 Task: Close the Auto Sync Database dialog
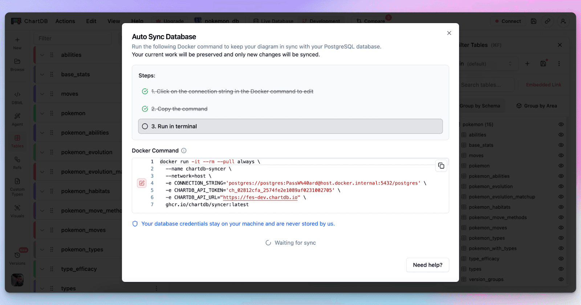pyautogui.click(x=449, y=33)
